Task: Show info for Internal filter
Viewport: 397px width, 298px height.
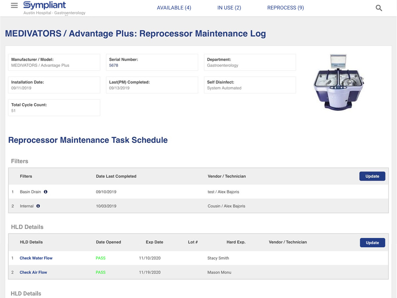Action: [x=38, y=206]
